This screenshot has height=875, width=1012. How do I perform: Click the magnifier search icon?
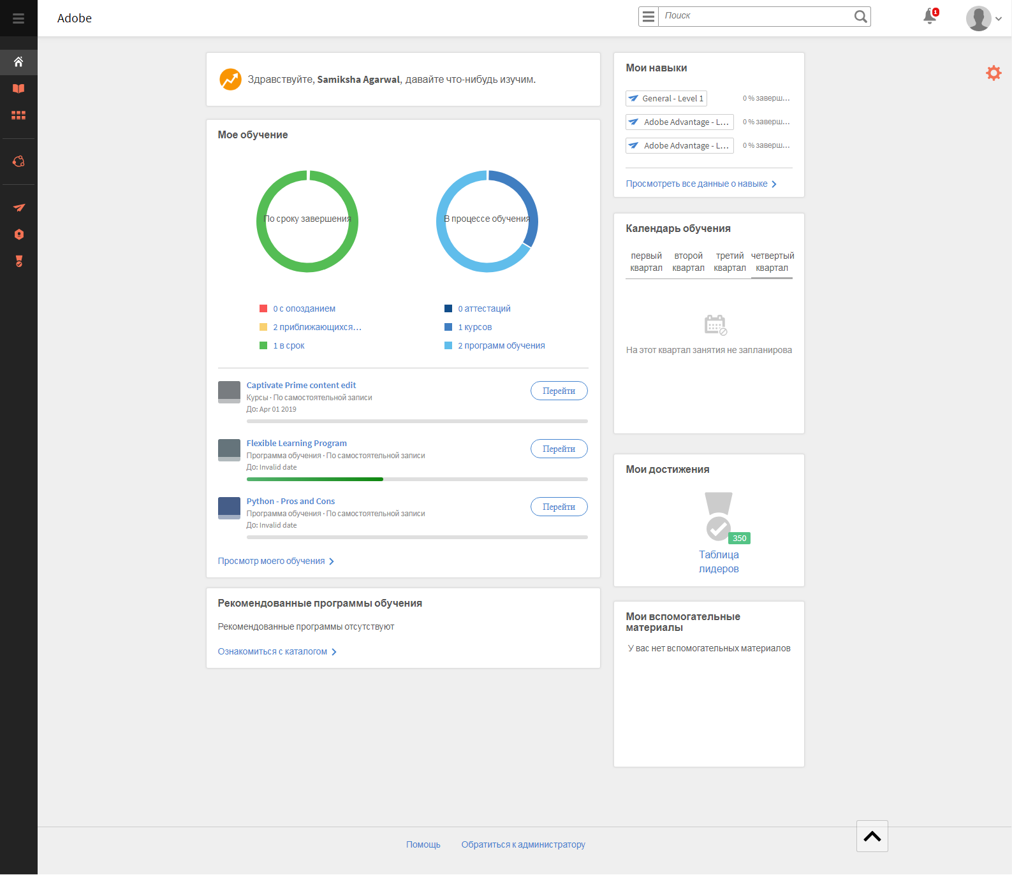pyautogui.click(x=861, y=17)
